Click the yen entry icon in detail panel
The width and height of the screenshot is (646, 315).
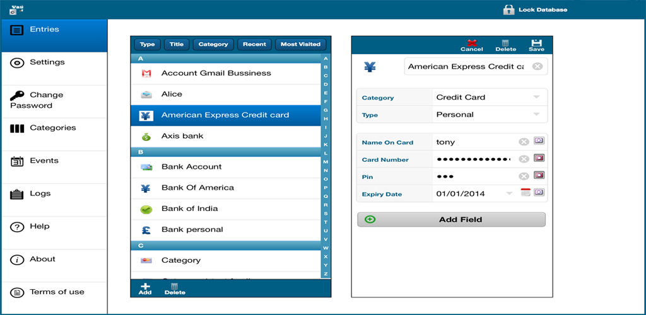(370, 67)
